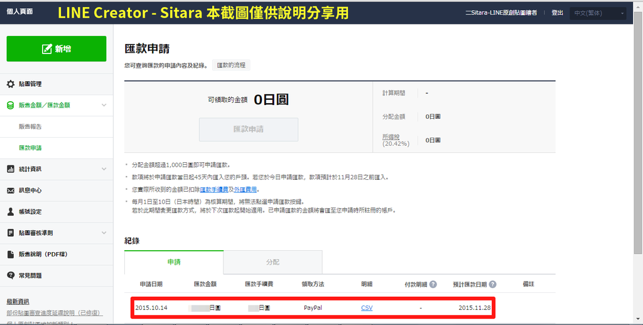Click the 2015.11.28 estimated date cell
The width and height of the screenshot is (643, 325).
click(x=475, y=308)
